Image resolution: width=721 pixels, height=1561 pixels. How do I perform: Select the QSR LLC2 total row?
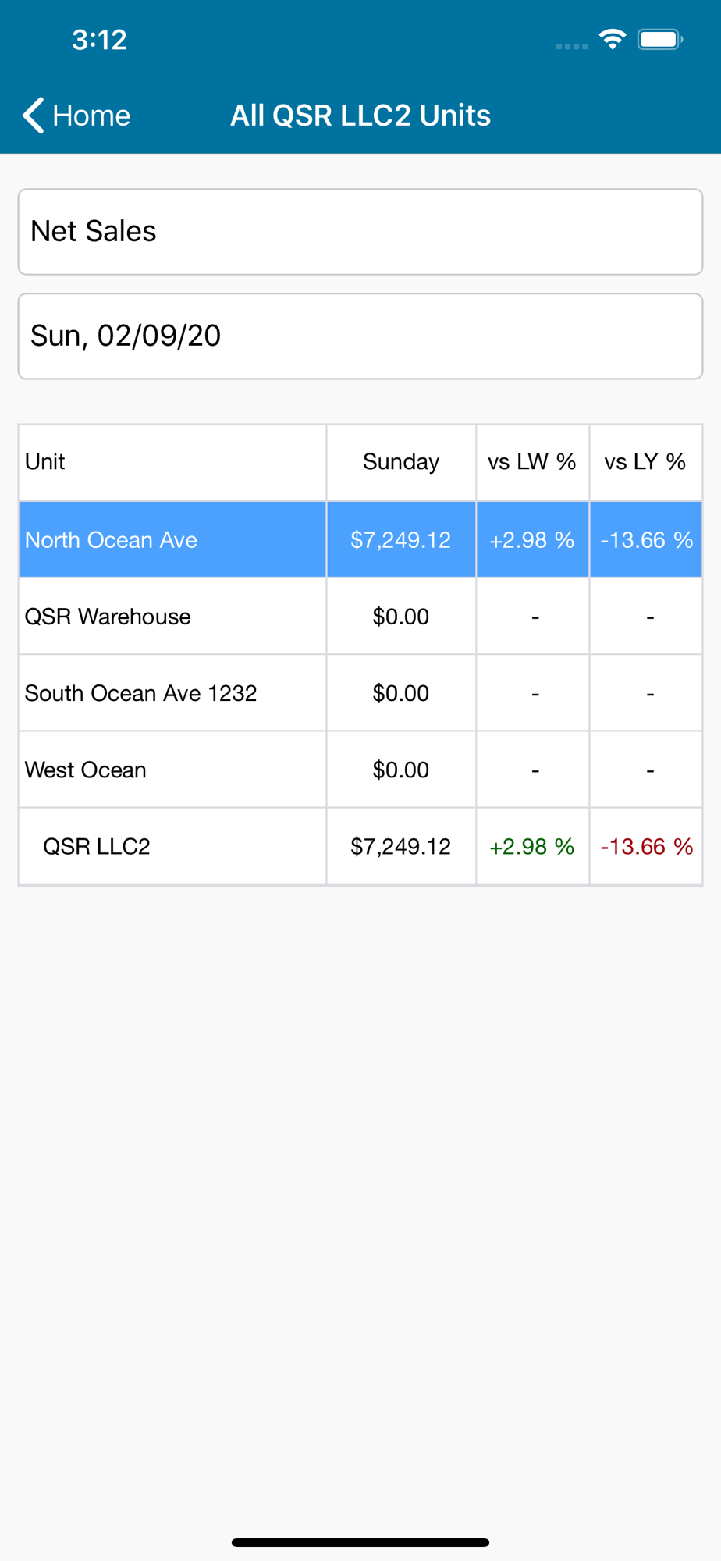[x=360, y=846]
